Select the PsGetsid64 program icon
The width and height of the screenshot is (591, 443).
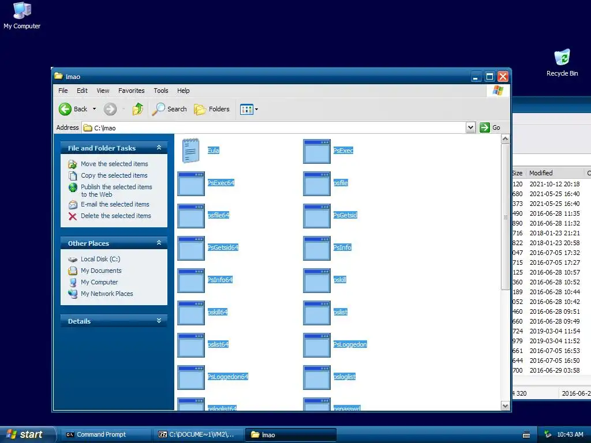click(x=190, y=248)
